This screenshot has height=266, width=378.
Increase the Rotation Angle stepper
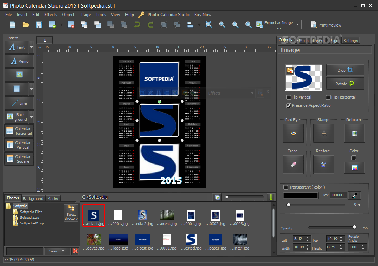[363, 246]
